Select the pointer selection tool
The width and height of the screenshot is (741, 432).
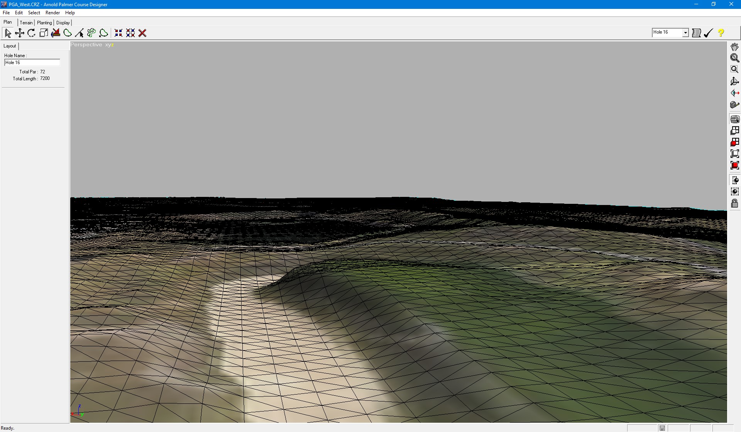click(8, 33)
